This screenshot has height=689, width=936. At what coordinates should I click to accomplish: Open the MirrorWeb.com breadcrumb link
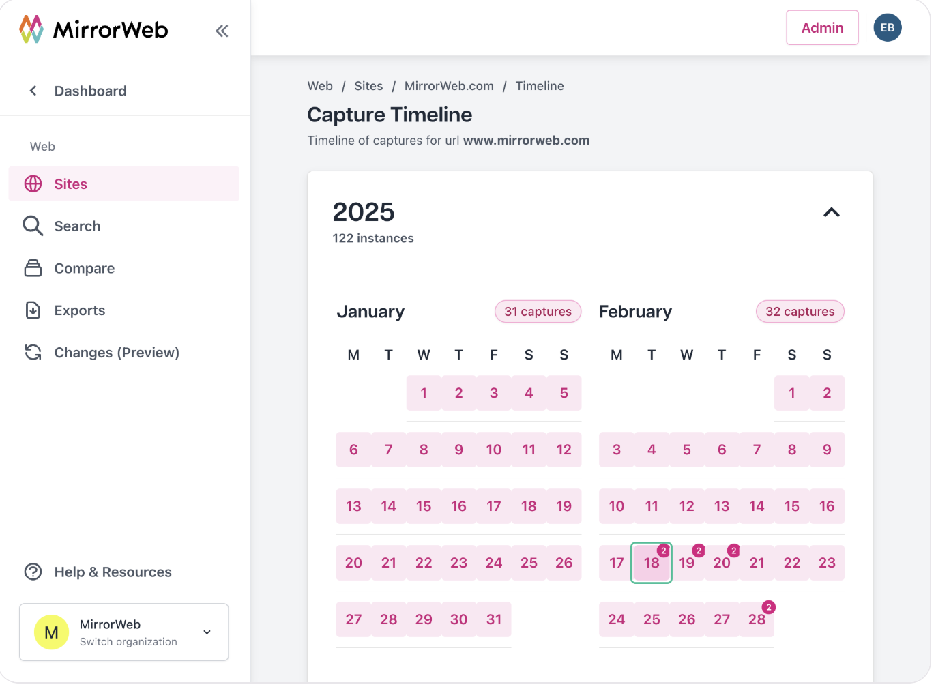coord(449,86)
